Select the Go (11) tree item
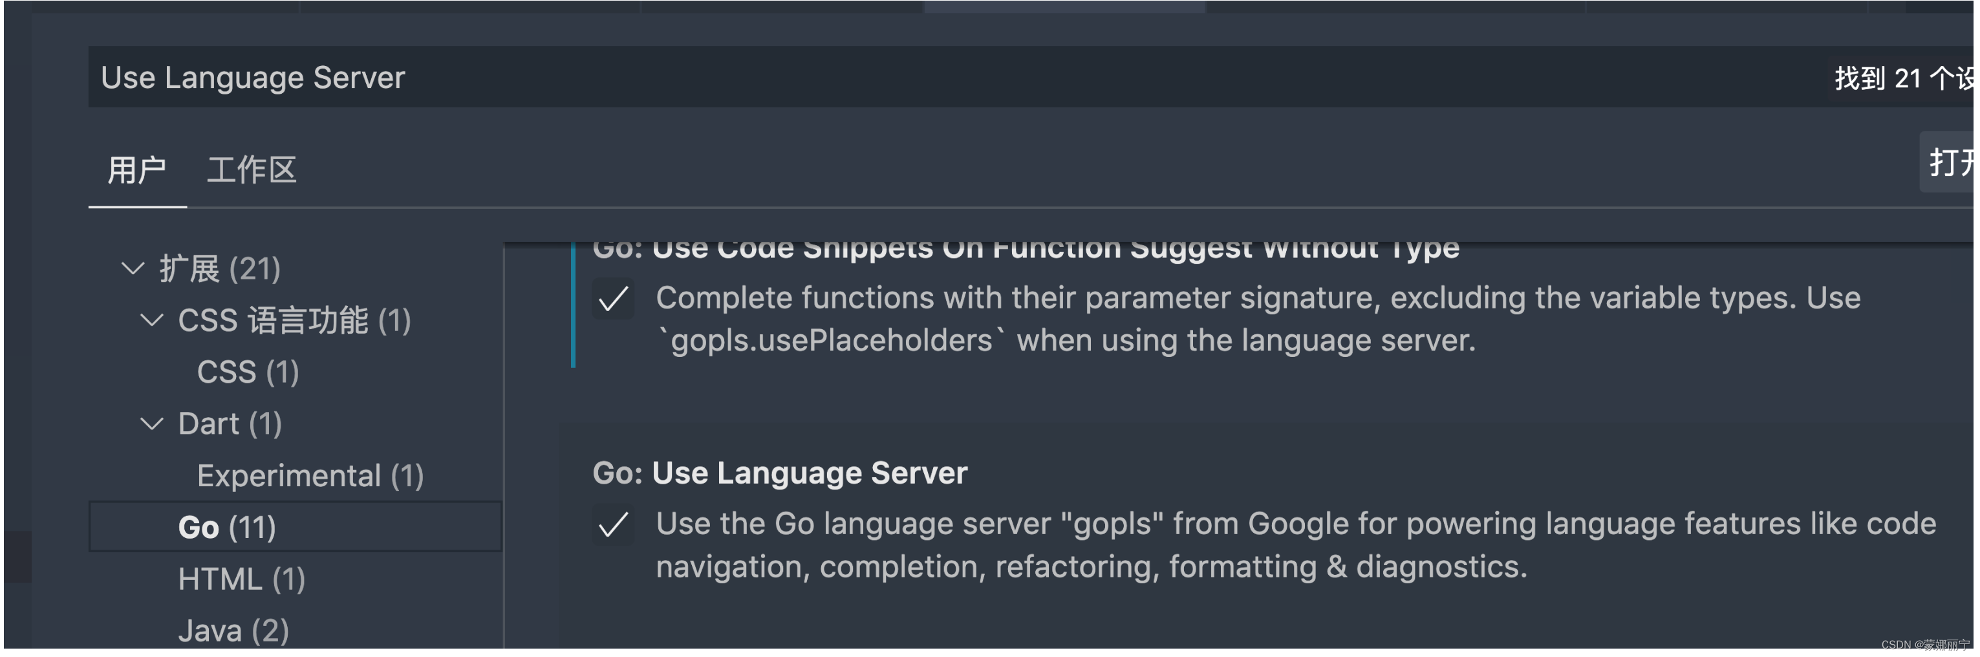 point(227,527)
